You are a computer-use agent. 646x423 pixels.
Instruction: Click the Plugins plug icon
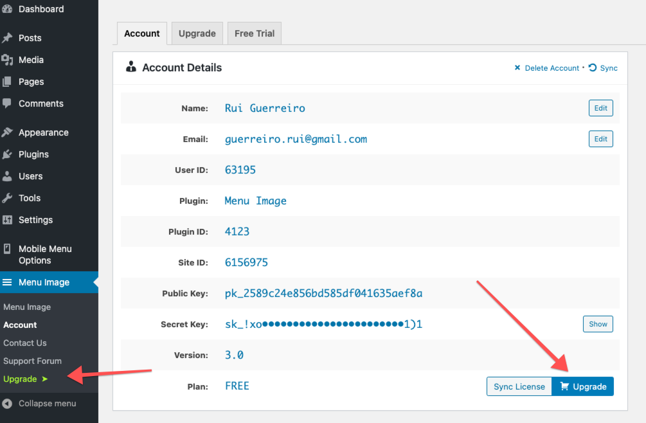point(7,154)
